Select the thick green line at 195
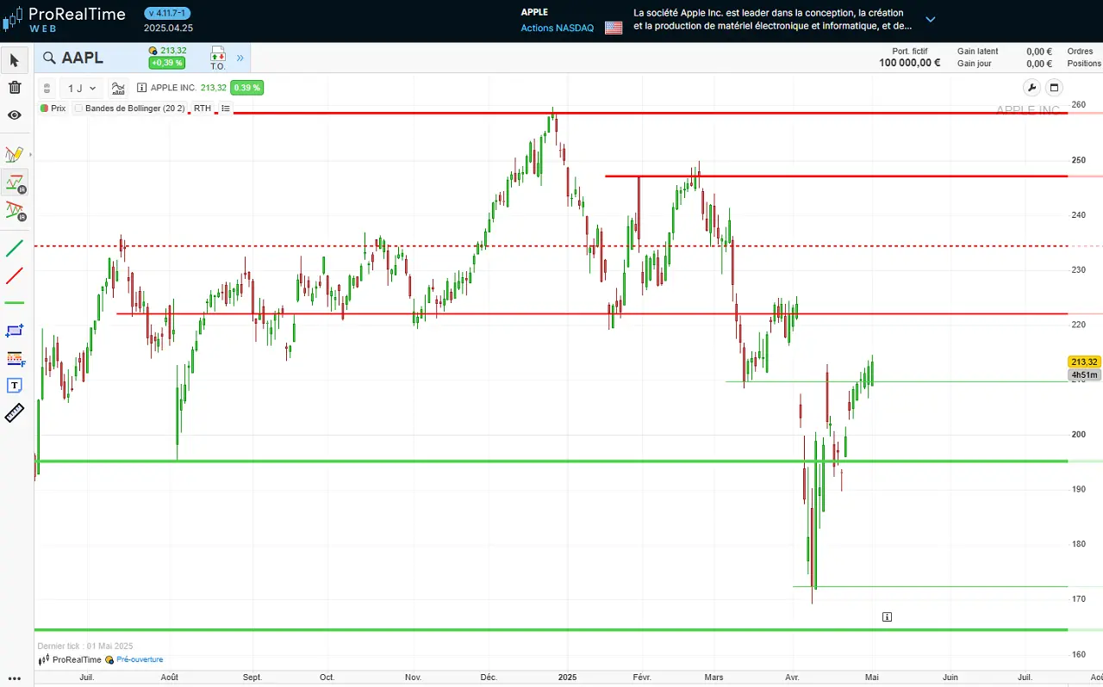 click(x=551, y=461)
